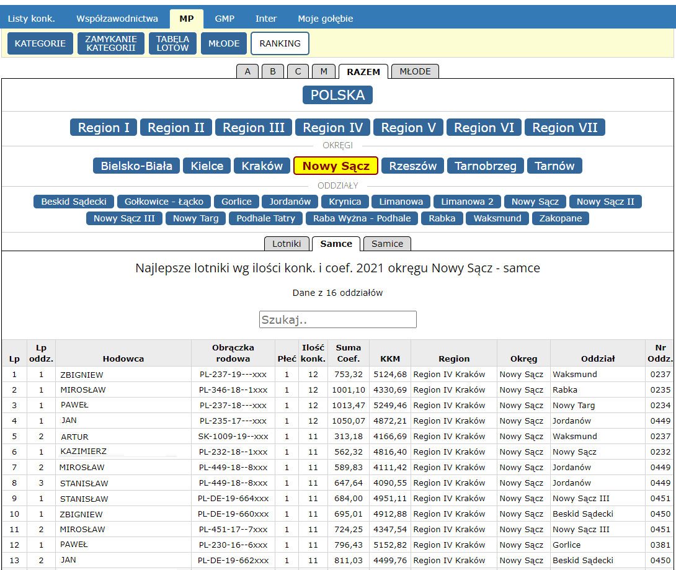The image size is (676, 570).
Task: Switch to the GMP navigation tab
Action: point(225,19)
